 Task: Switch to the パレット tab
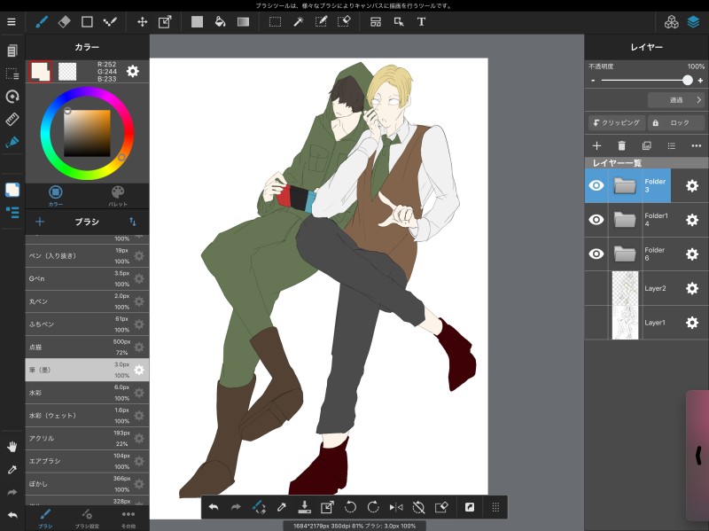tap(118, 195)
